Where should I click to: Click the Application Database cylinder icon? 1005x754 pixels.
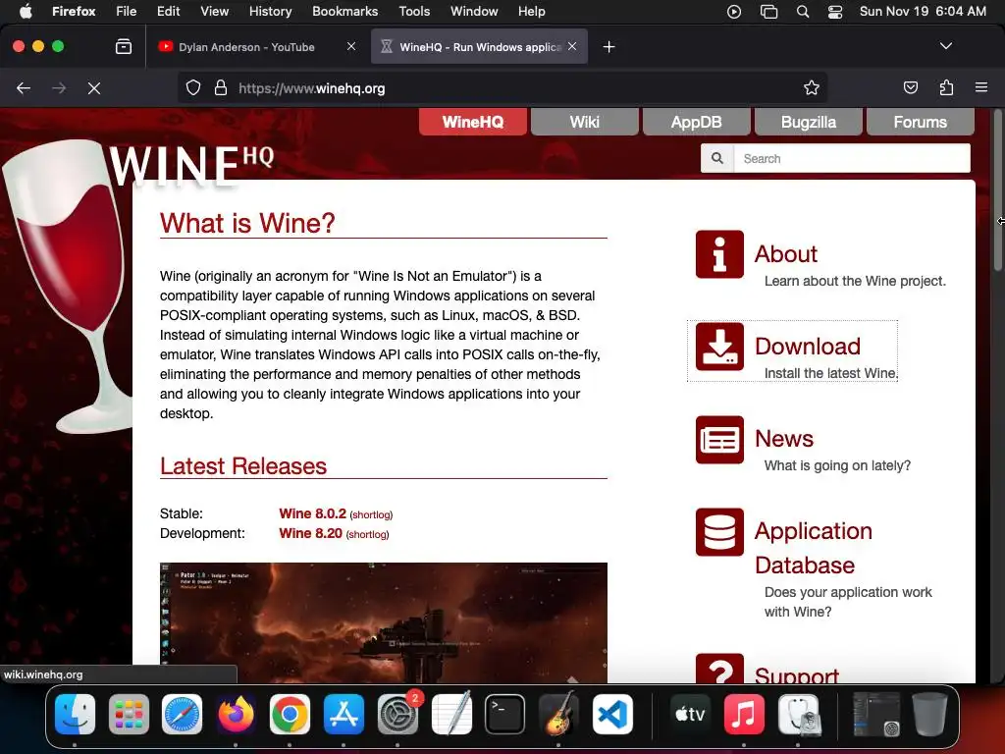tap(719, 532)
